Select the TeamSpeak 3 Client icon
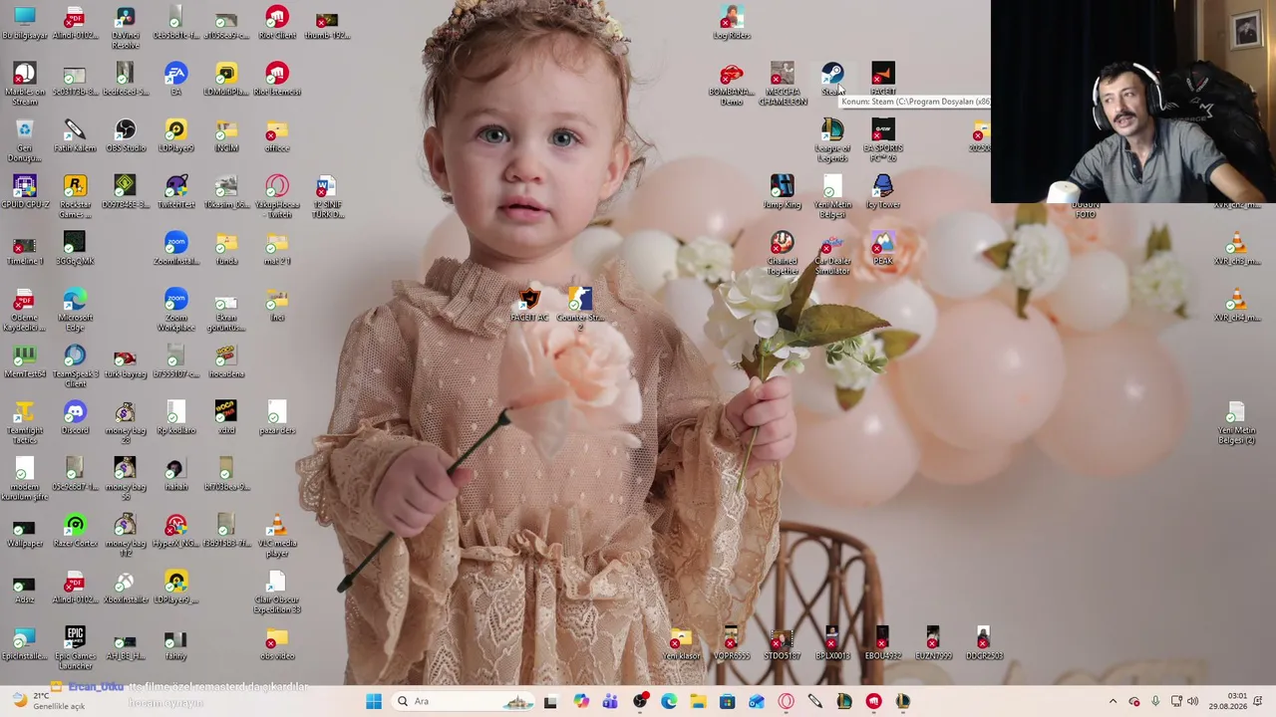 (75, 367)
